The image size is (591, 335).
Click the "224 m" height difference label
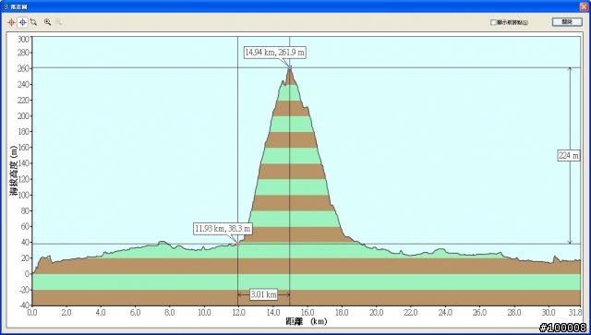pyautogui.click(x=569, y=155)
